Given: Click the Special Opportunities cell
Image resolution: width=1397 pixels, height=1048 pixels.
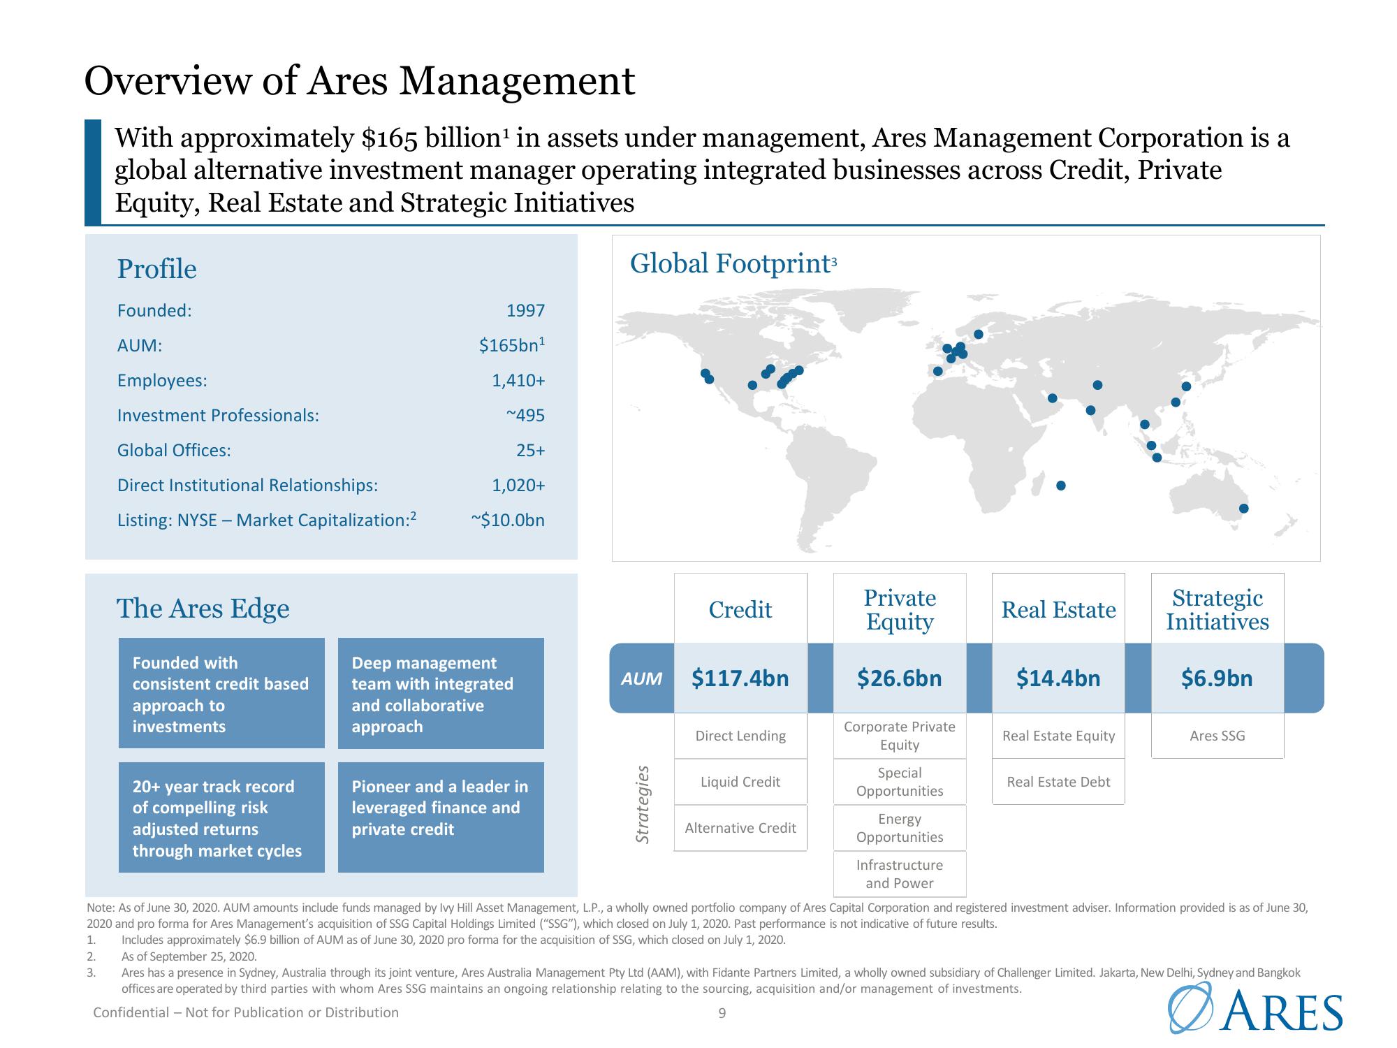Looking at the screenshot, I should pos(900,782).
